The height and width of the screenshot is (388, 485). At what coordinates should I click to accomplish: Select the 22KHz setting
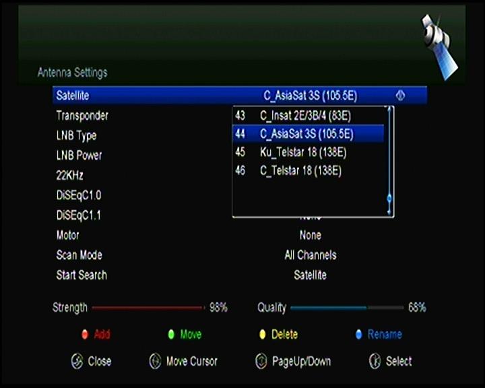pos(69,175)
